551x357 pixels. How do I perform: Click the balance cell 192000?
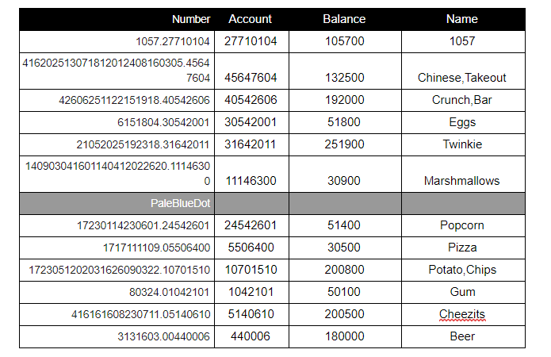coord(345,100)
